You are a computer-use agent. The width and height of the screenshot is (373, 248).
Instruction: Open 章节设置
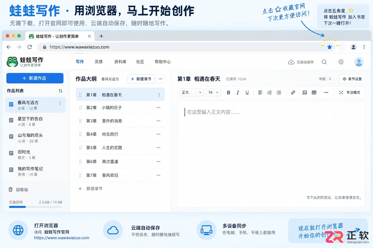pos(352,79)
